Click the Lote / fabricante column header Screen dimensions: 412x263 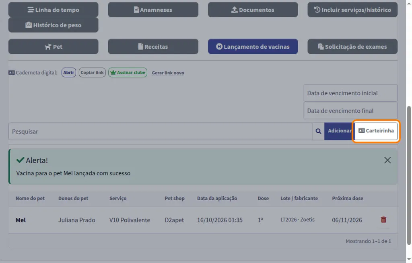click(x=299, y=198)
